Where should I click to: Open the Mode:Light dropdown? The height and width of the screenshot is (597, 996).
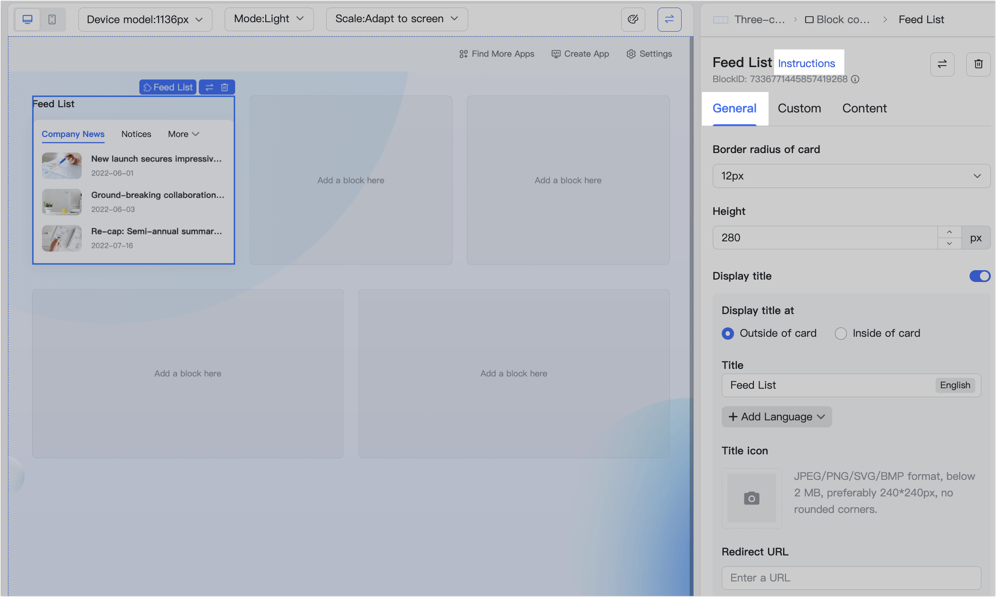[x=269, y=19]
